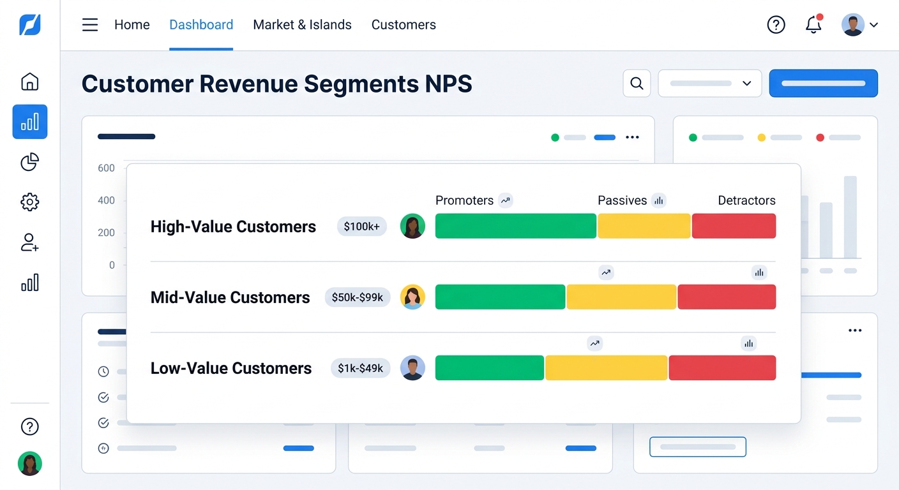Screen dimensions: 899x490
Task: Click the High-Value green Promoters segment
Action: pos(516,226)
